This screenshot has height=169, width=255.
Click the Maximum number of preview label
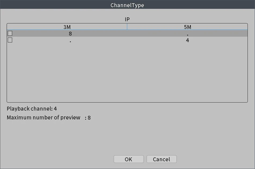(x=43, y=117)
